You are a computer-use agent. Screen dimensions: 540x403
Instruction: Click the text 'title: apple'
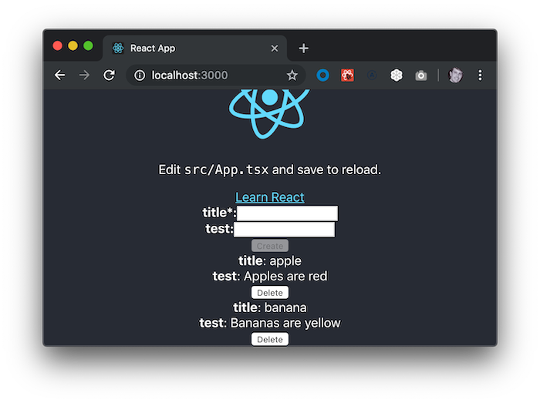[270, 260]
